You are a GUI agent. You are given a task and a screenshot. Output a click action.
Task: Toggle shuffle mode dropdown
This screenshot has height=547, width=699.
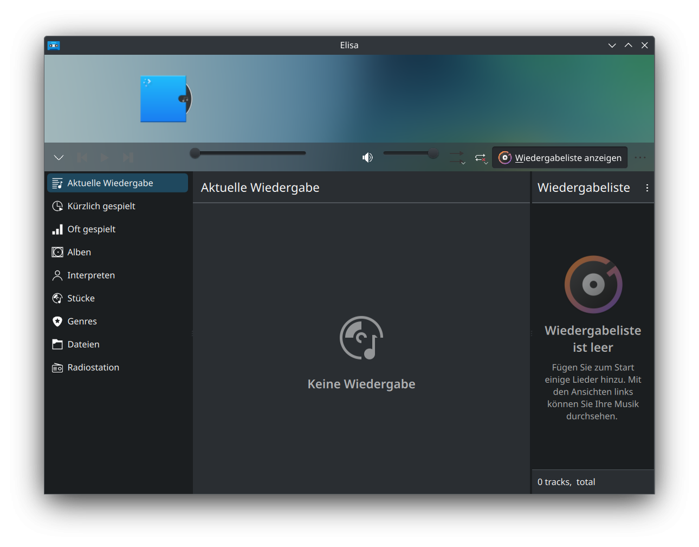(457, 158)
